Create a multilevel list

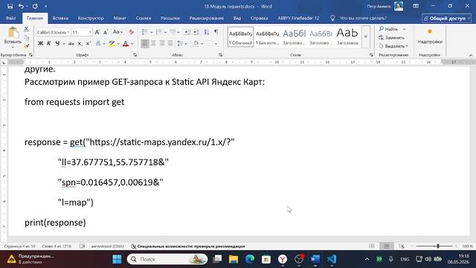(173, 32)
